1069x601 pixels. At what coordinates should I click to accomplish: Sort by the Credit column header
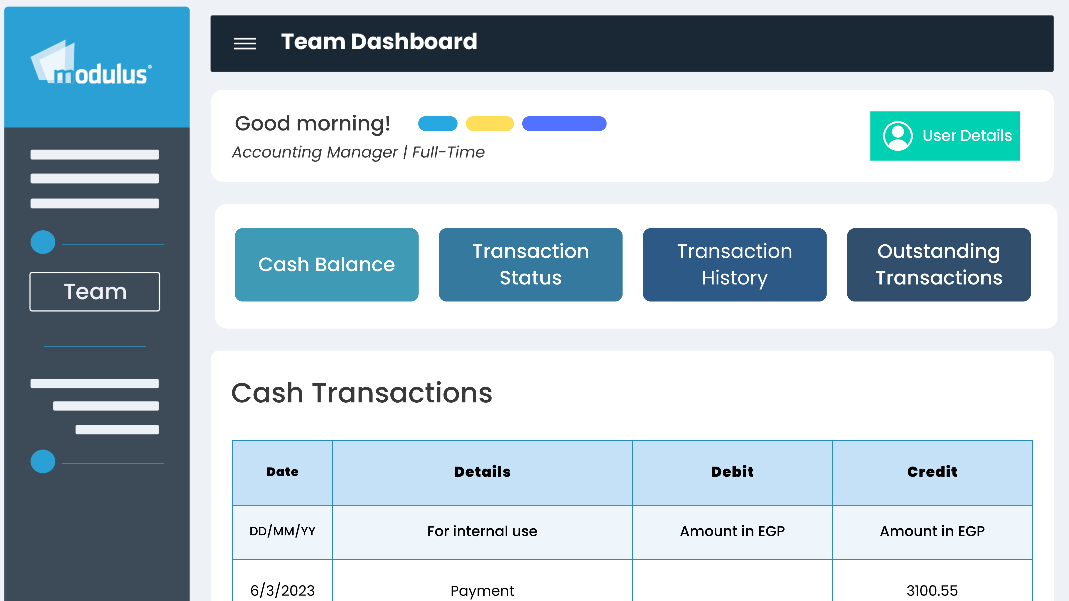(932, 472)
